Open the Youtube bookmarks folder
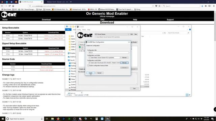This screenshot has width=216, height=121. click(47, 9)
